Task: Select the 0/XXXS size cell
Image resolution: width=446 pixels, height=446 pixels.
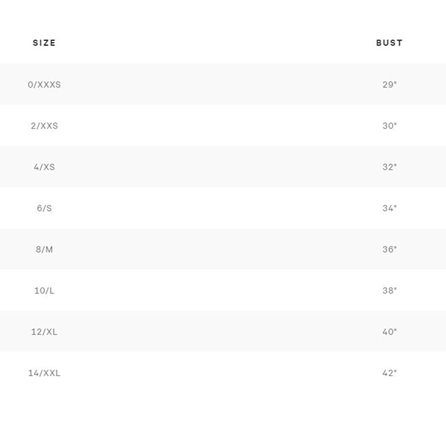Action: pos(44,84)
